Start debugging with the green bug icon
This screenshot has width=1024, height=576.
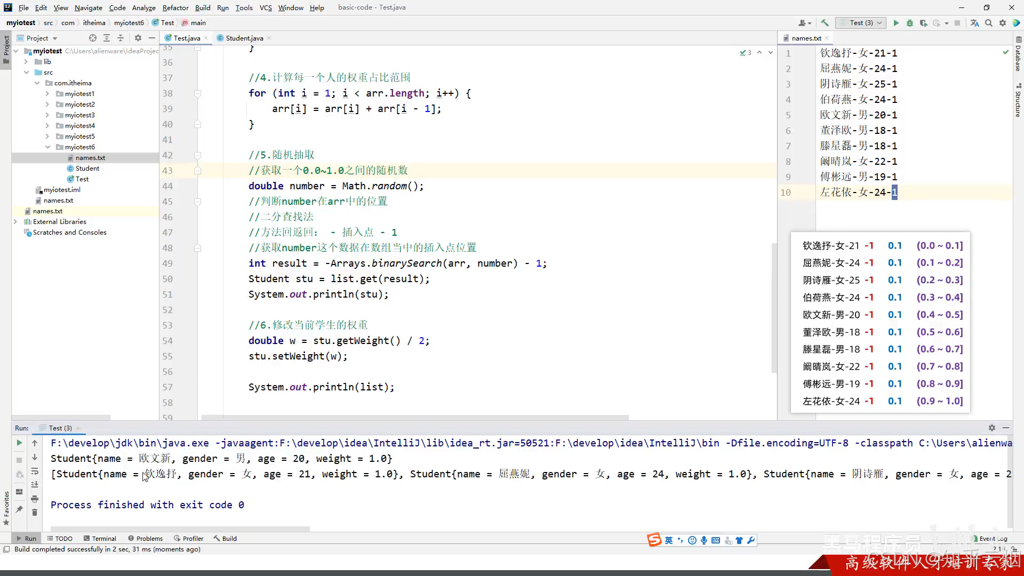point(910,23)
